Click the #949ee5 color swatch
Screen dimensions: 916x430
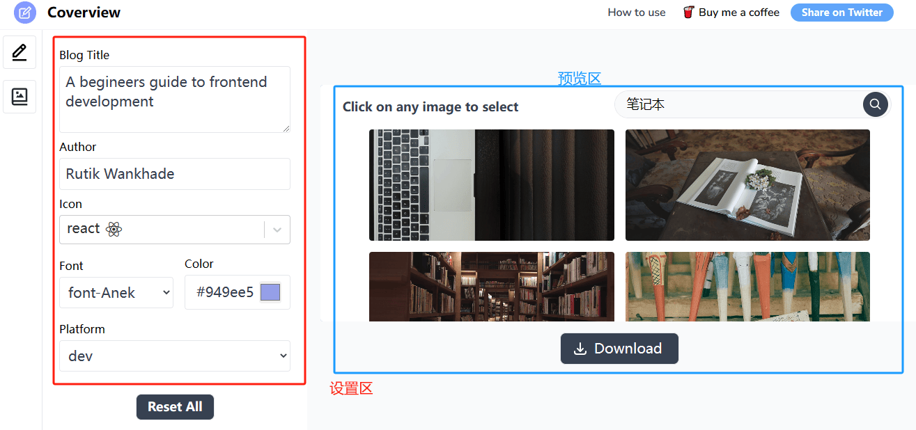click(x=270, y=292)
